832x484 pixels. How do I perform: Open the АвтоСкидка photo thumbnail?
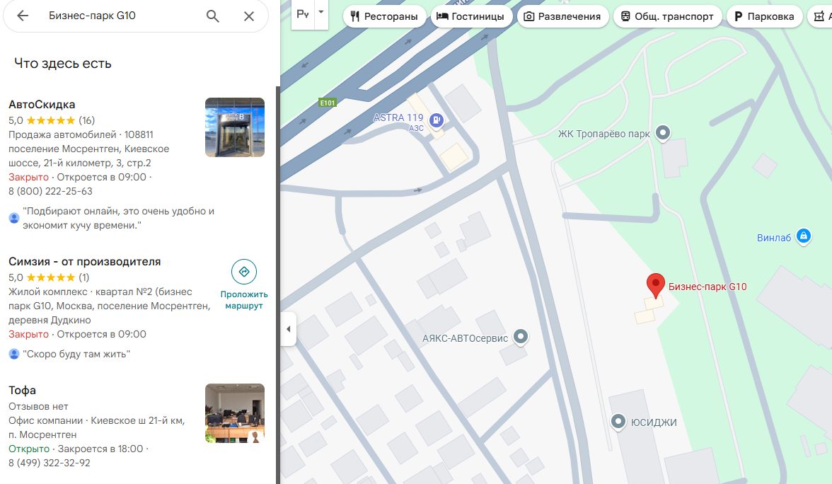tap(235, 127)
